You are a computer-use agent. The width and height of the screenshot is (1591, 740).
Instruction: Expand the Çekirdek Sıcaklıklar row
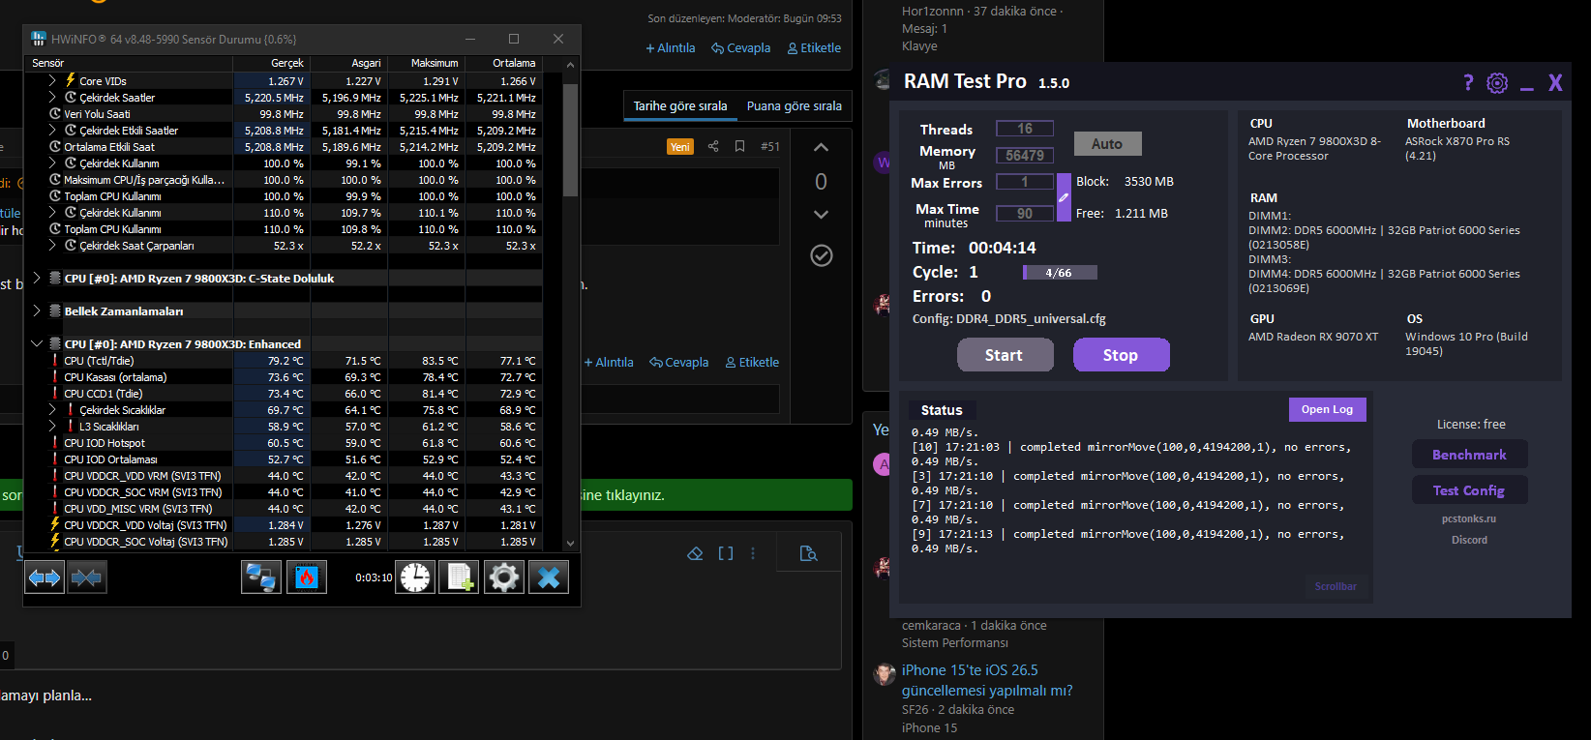pos(52,410)
